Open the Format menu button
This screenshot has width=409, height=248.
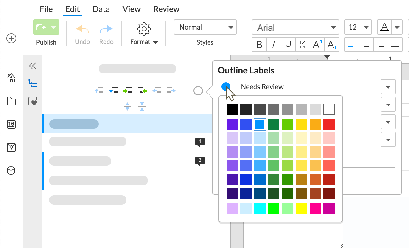[x=143, y=34]
